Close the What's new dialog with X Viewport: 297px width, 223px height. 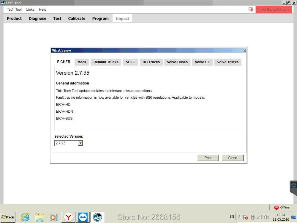point(244,50)
